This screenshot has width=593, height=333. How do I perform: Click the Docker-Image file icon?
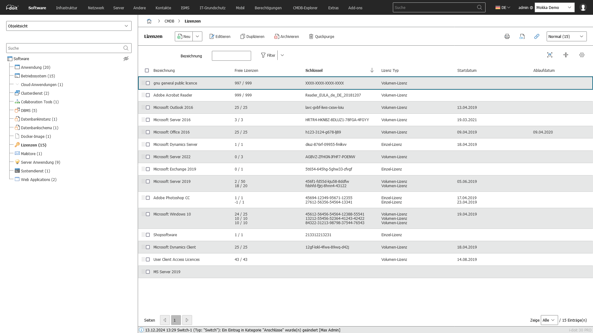coord(17,136)
